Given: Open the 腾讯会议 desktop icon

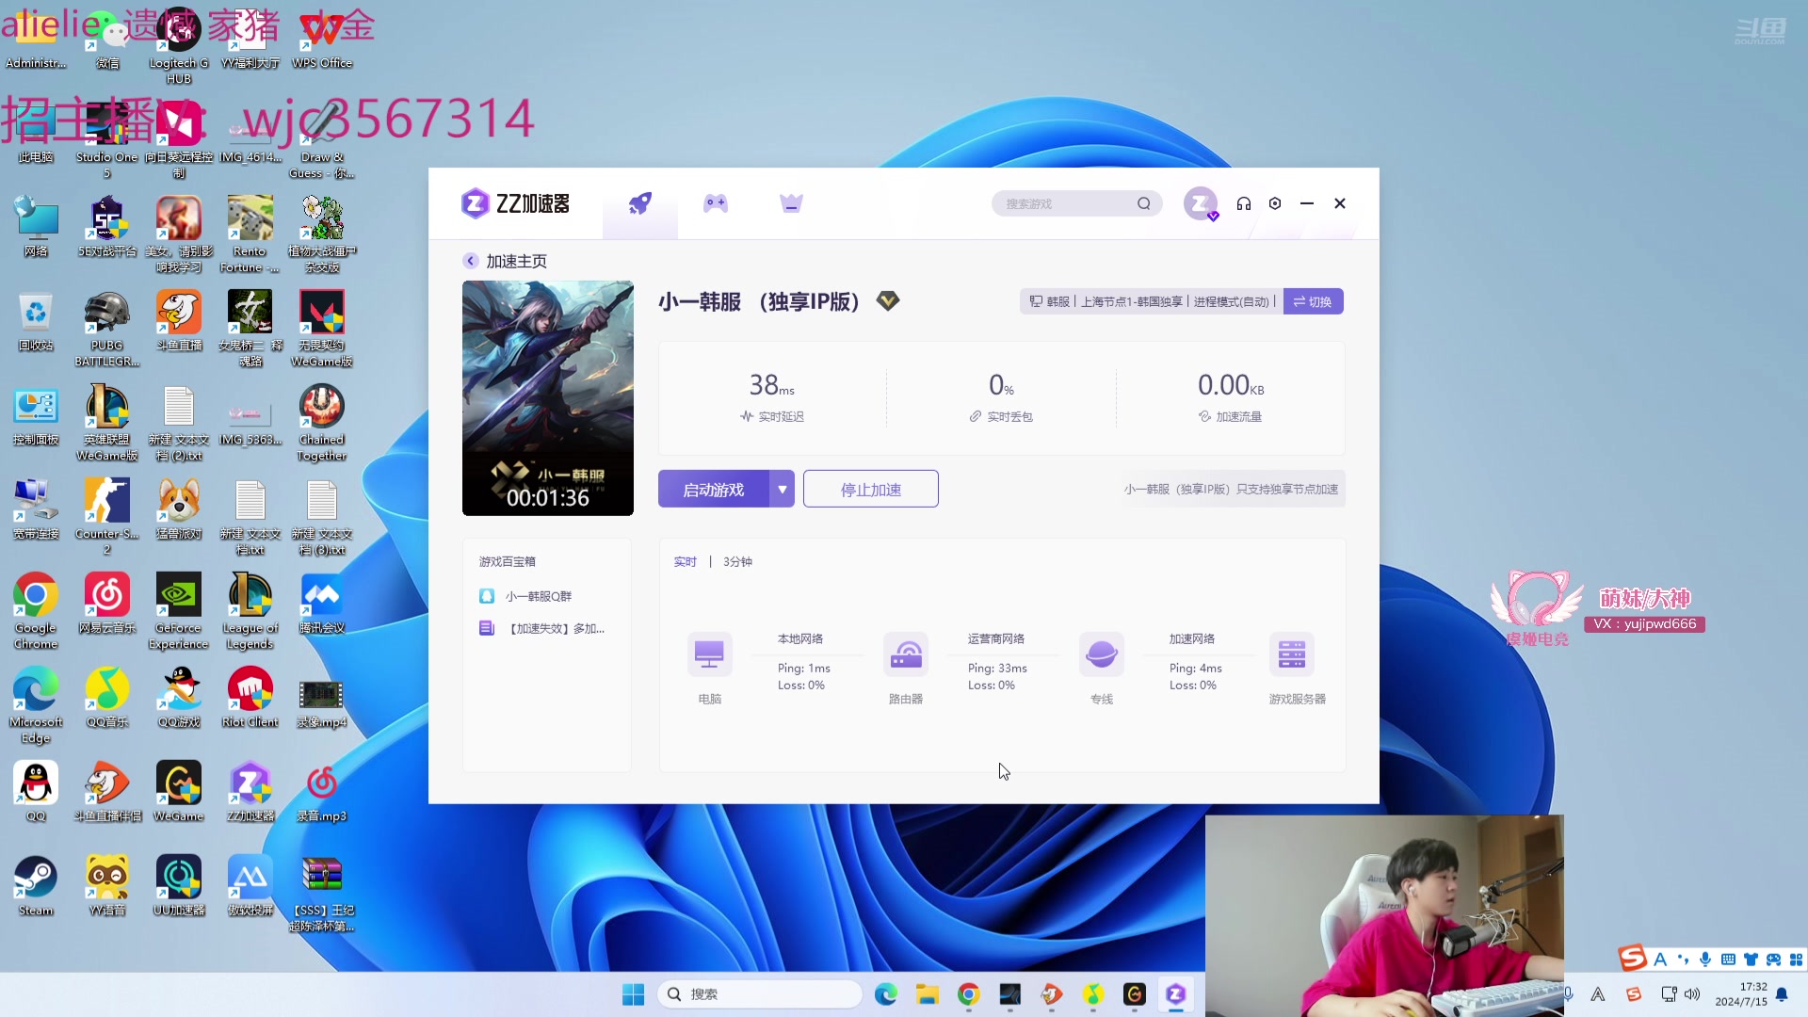Looking at the screenshot, I should click(322, 603).
